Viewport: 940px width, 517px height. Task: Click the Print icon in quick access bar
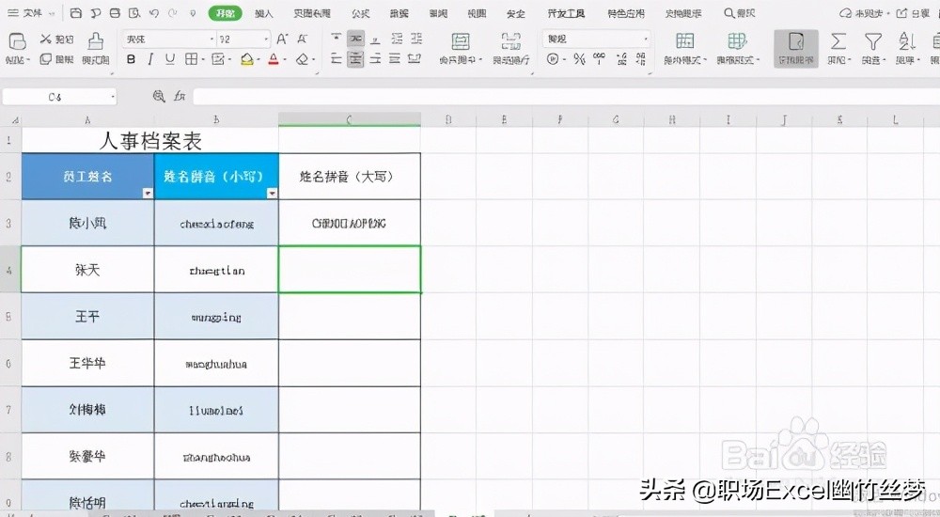[115, 12]
